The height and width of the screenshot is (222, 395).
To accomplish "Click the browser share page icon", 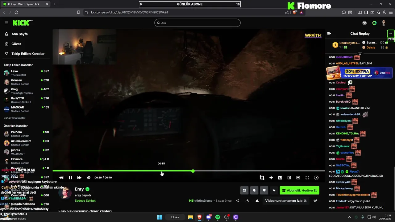I will tap(287, 12).
